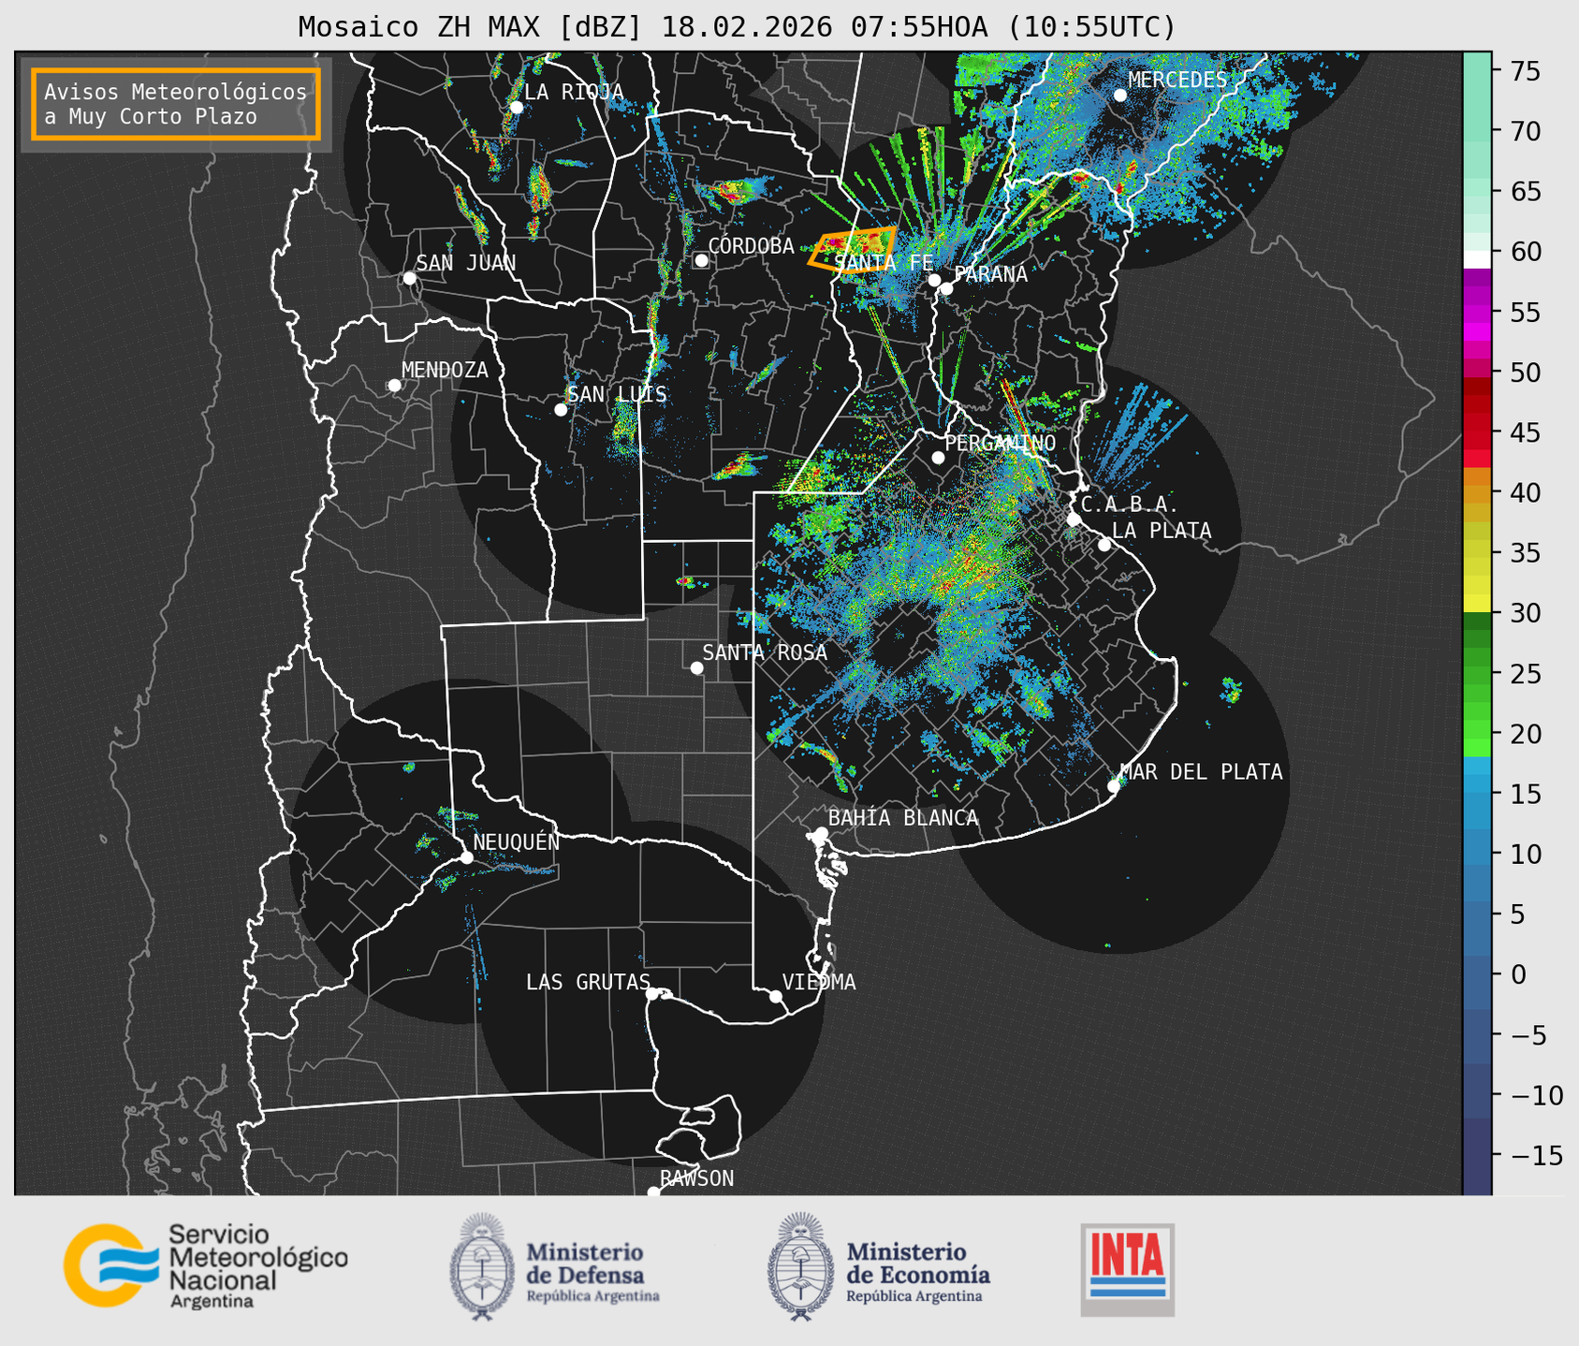Click the San Luis marker dot
This screenshot has width=1579, height=1346.
coord(561,409)
